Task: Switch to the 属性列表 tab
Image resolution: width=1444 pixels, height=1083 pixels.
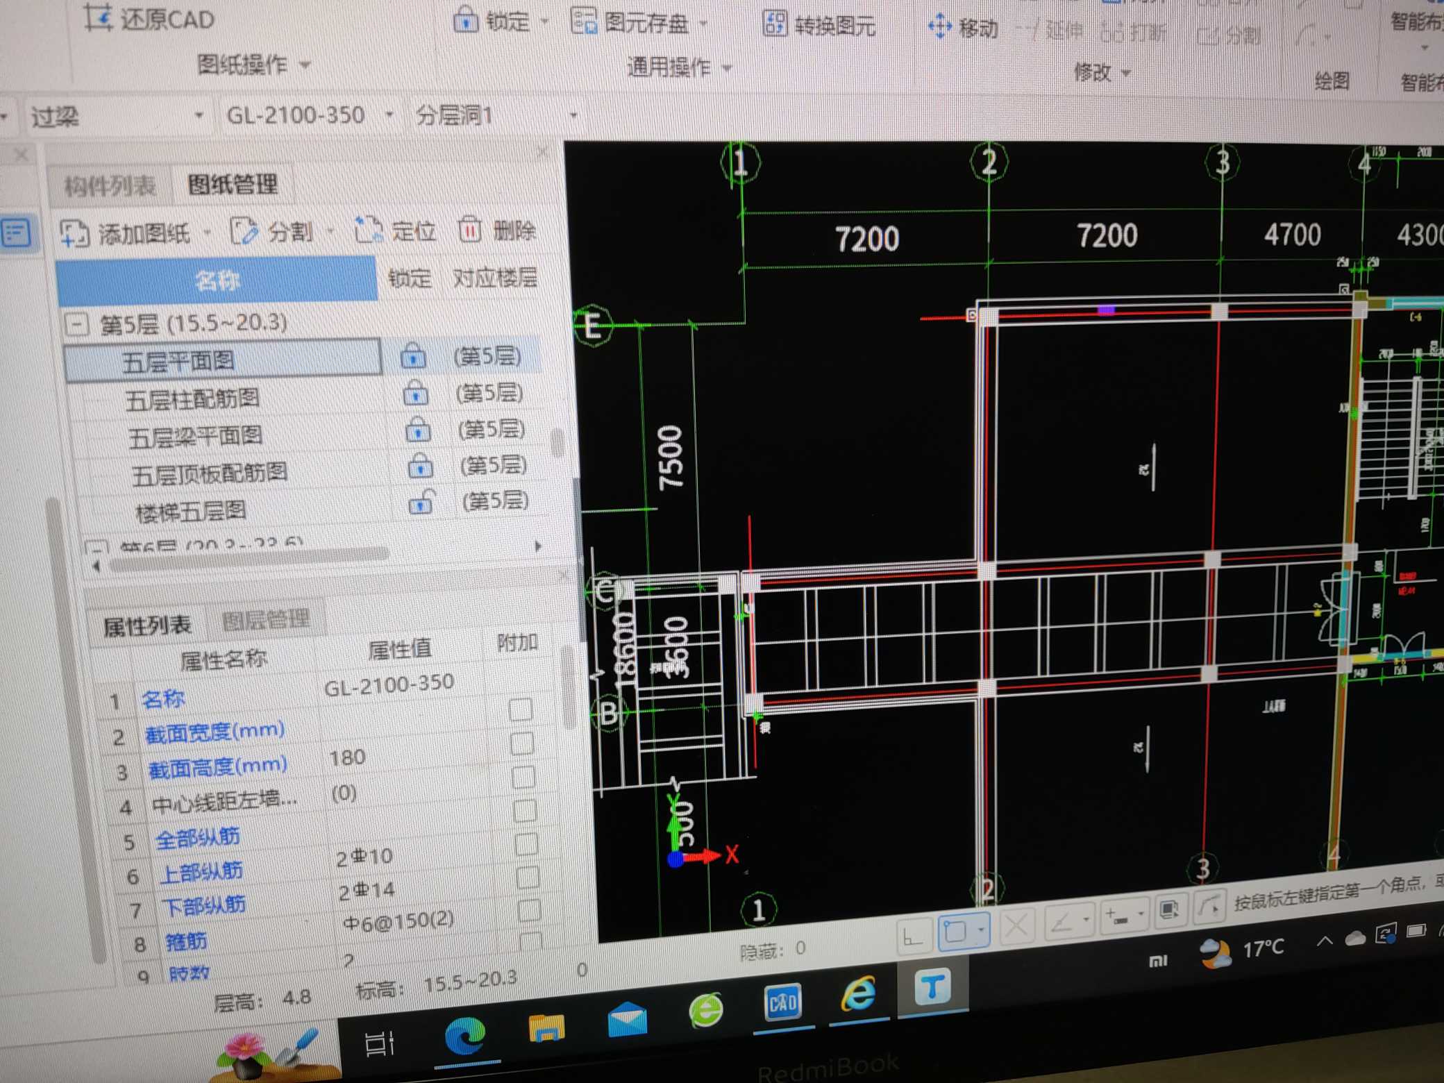Action: click(x=147, y=626)
